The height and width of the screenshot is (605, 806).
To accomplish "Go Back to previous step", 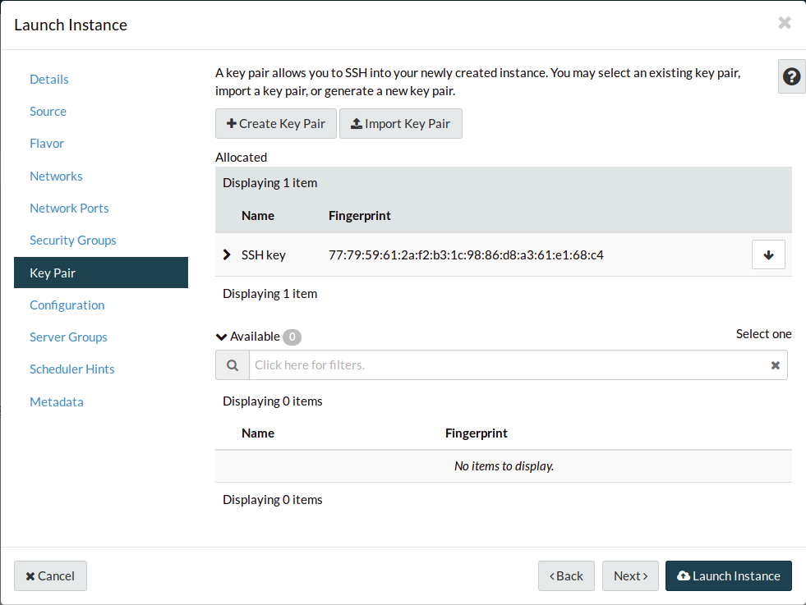I will (x=566, y=576).
